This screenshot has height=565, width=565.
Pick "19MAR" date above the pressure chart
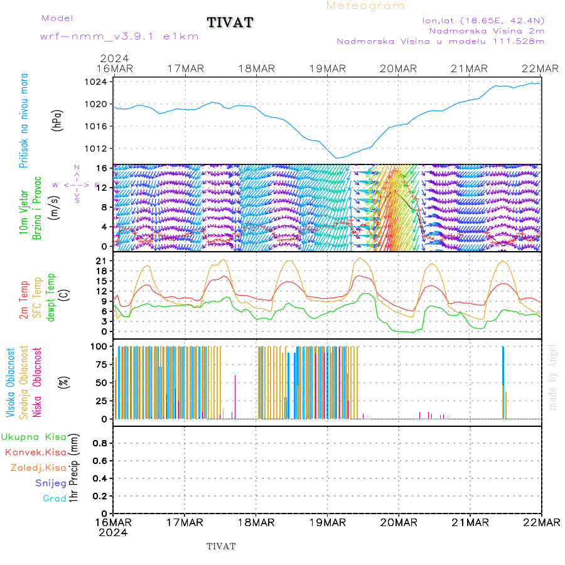coord(328,68)
